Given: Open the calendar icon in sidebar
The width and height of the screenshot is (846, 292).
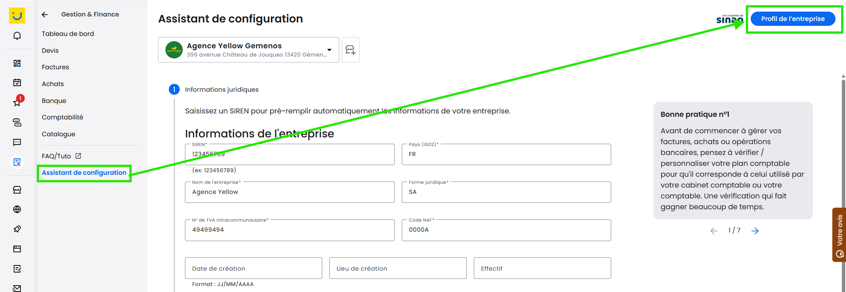Looking at the screenshot, I should coord(17,82).
